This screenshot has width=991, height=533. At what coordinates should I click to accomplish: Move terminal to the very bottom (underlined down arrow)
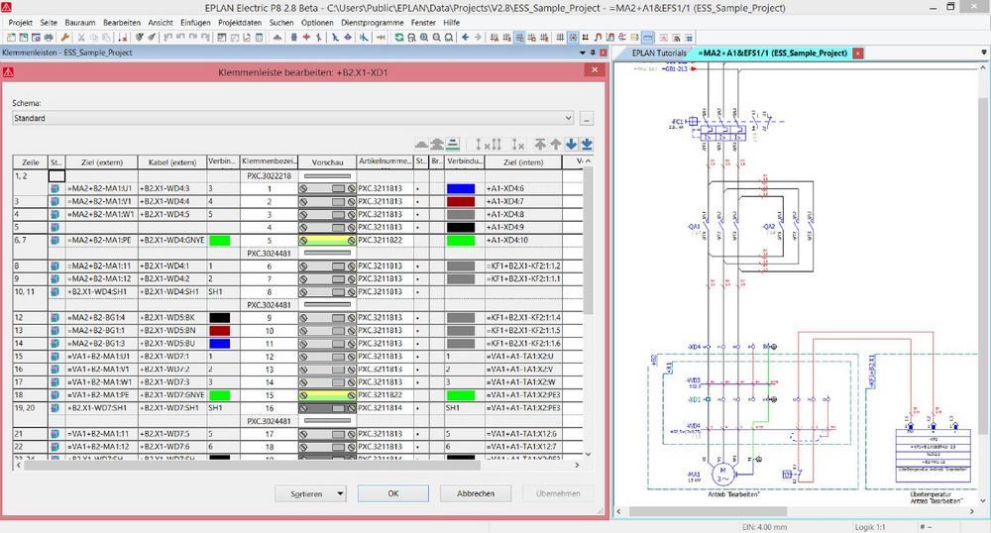coord(587,144)
